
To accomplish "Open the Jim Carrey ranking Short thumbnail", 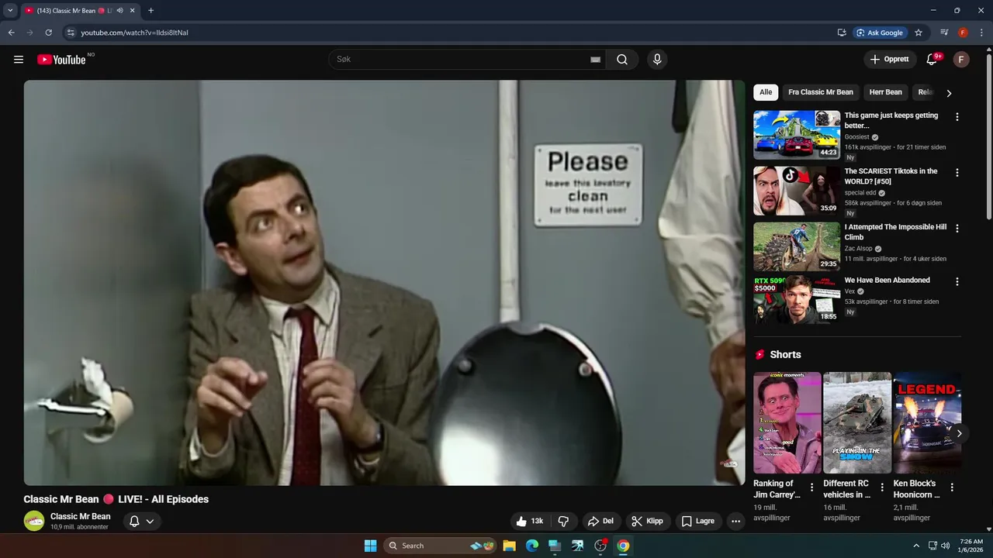I will click(787, 422).
